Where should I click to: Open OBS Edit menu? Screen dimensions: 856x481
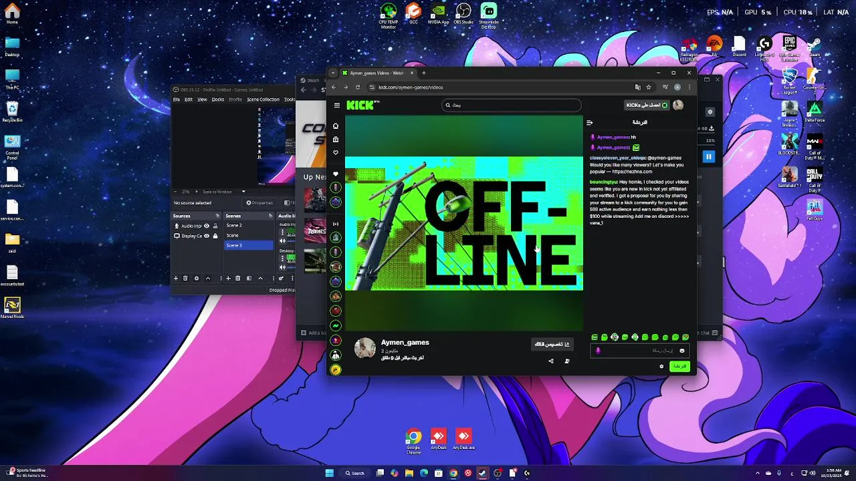coord(189,100)
